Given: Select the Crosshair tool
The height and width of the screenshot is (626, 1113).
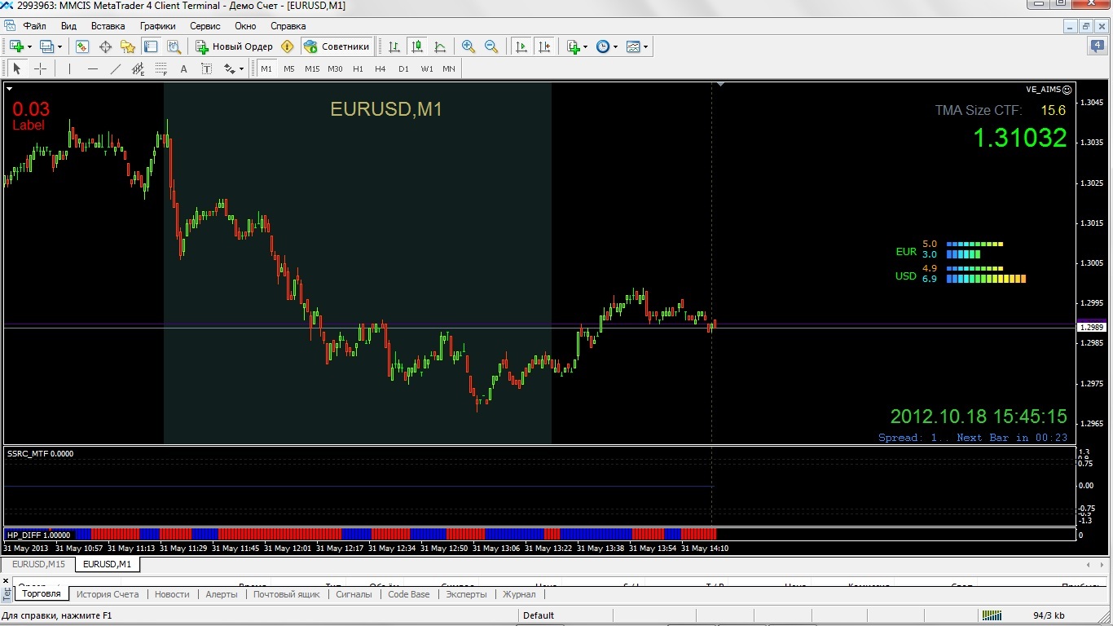Looking at the screenshot, I should (40, 68).
